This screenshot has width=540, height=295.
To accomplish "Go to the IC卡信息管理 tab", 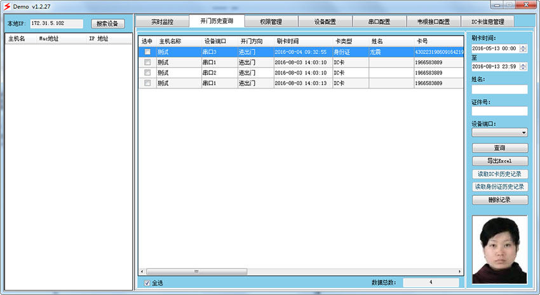I will (x=487, y=22).
